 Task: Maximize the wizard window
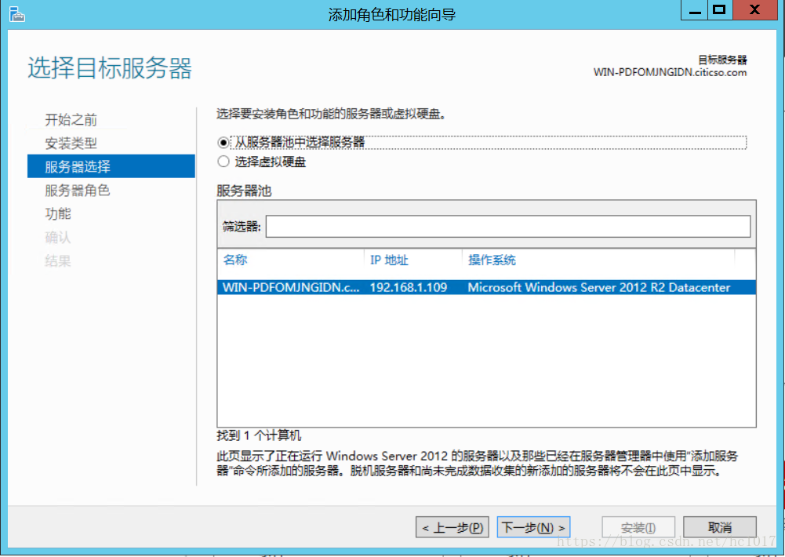720,10
